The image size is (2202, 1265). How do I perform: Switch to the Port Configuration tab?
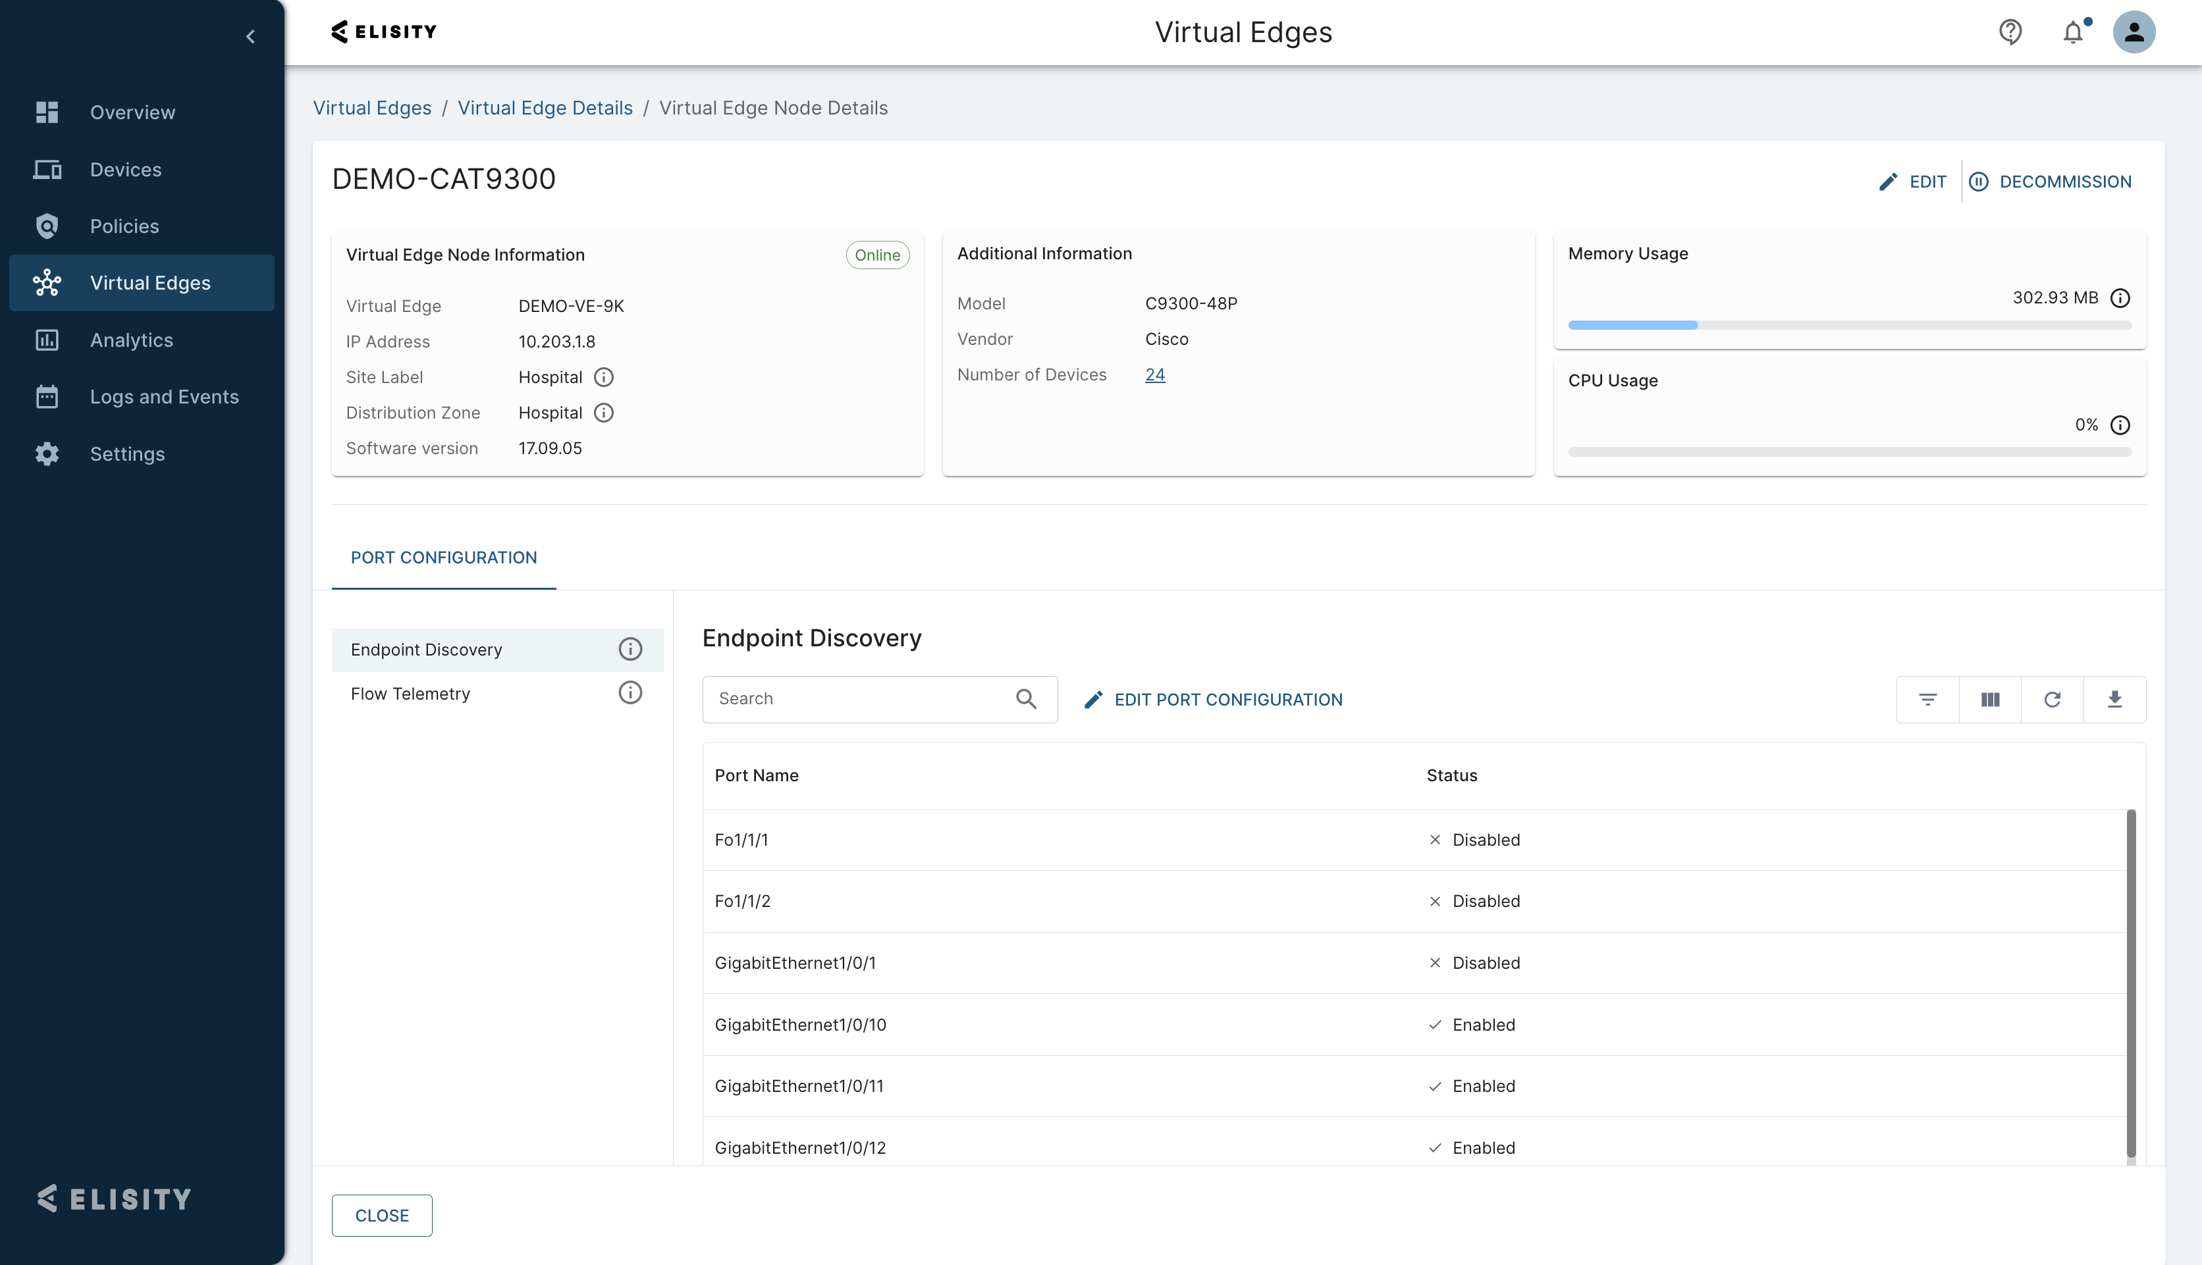coord(443,557)
